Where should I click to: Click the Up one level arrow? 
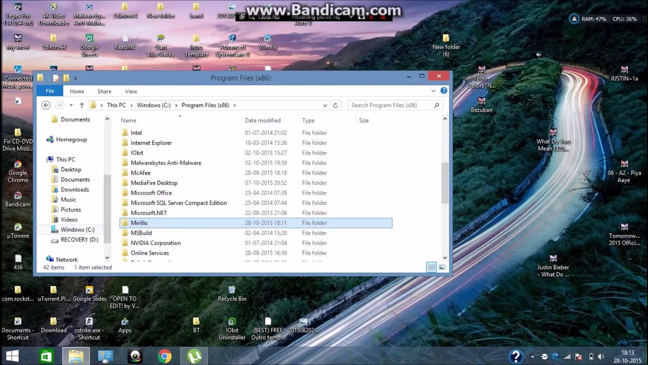click(x=82, y=105)
